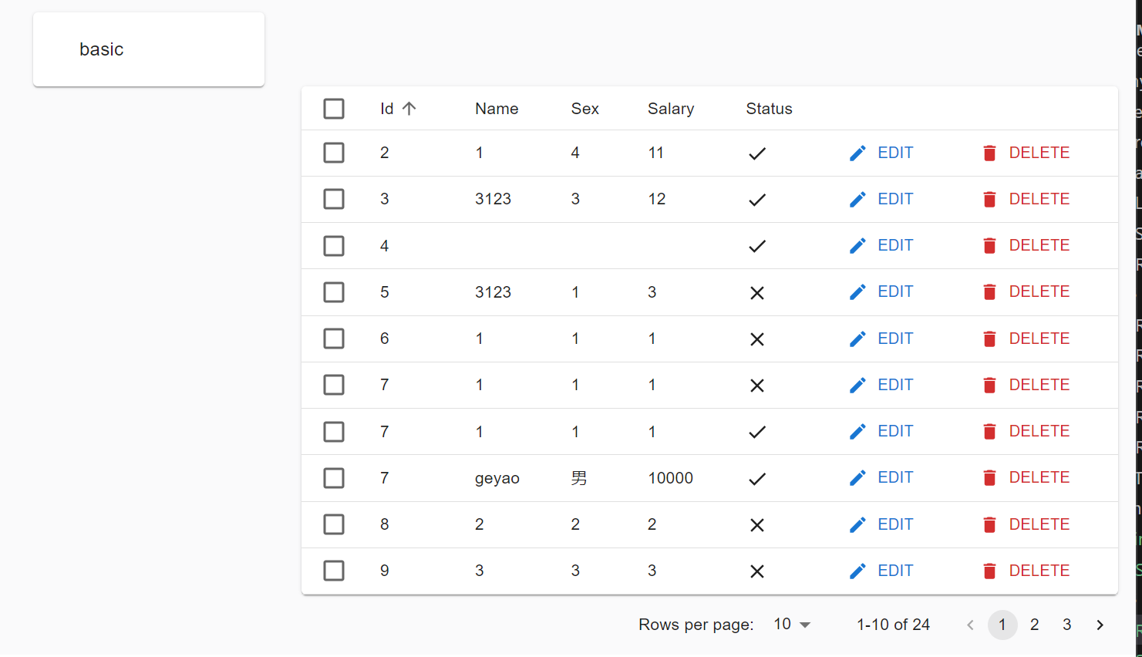Click name '3123' in row Id 5

point(494,292)
